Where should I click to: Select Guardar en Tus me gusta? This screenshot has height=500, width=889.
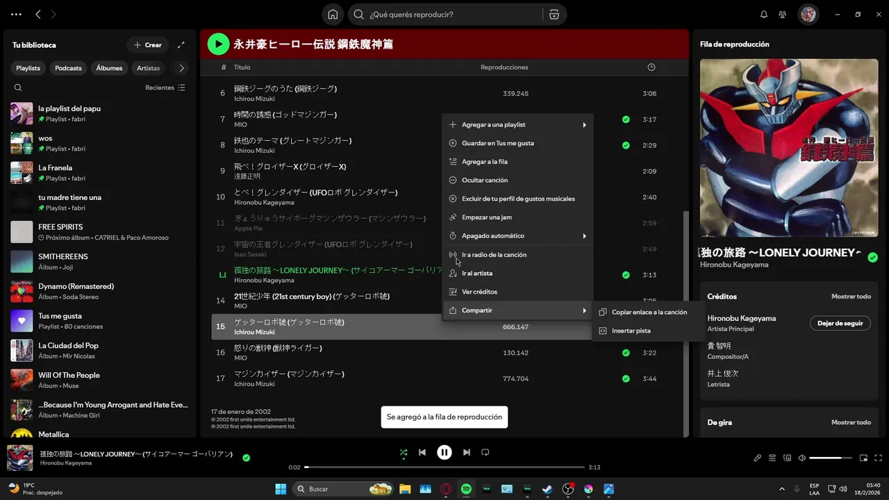pyautogui.click(x=518, y=143)
